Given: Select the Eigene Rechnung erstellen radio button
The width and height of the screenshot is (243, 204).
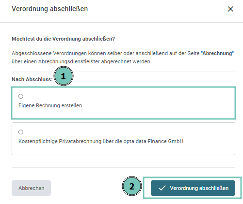Looking at the screenshot, I should coord(21,96).
